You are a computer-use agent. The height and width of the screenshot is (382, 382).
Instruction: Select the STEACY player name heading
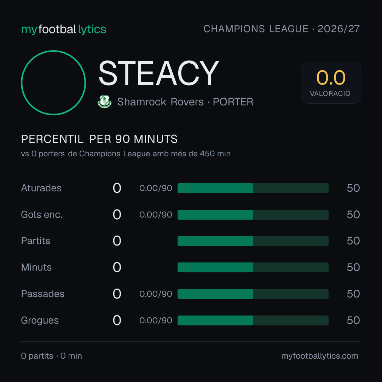click(158, 73)
